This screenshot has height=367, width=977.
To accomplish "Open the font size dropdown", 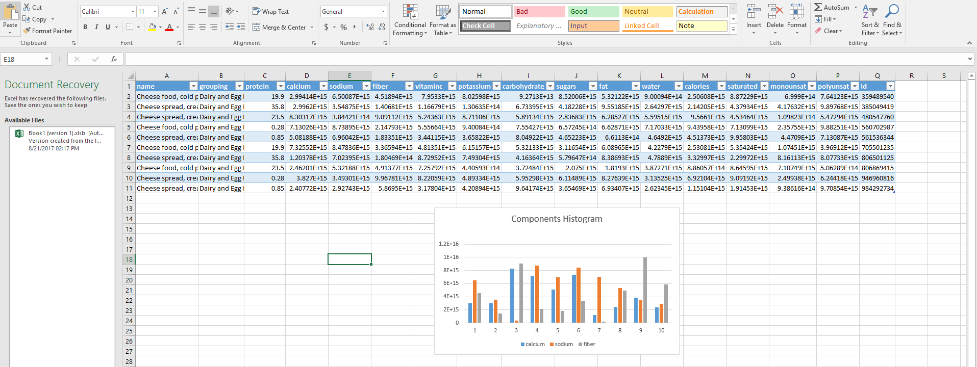I will coord(155,11).
